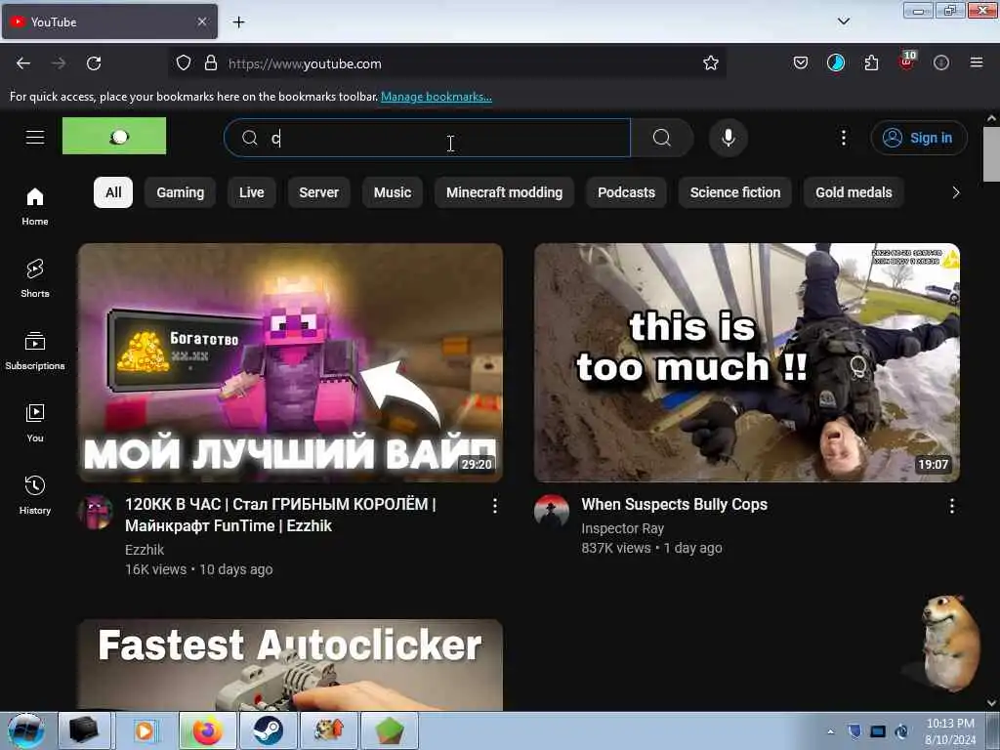Go to Home in sidebar

pos(35,207)
